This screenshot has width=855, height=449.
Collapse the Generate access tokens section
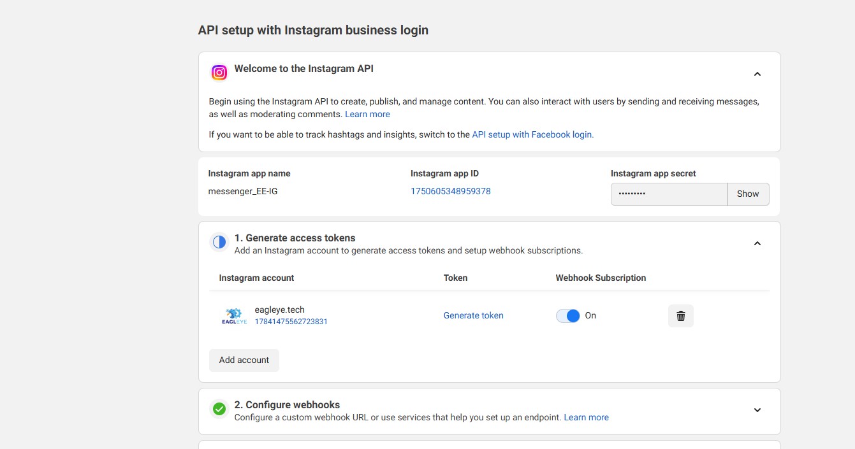[x=757, y=243]
